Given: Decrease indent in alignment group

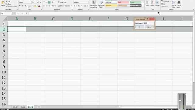Looking at the screenshot, I should tap(53, 6).
